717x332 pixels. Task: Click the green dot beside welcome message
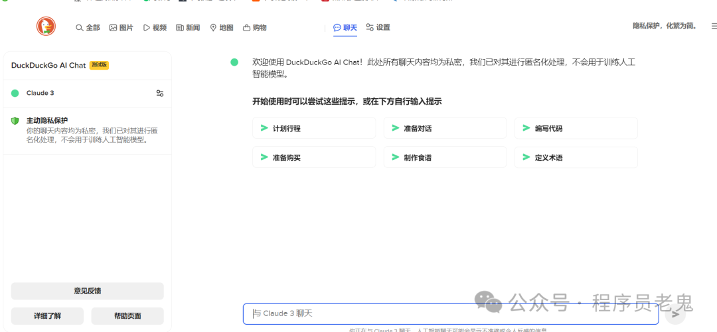[x=234, y=62]
